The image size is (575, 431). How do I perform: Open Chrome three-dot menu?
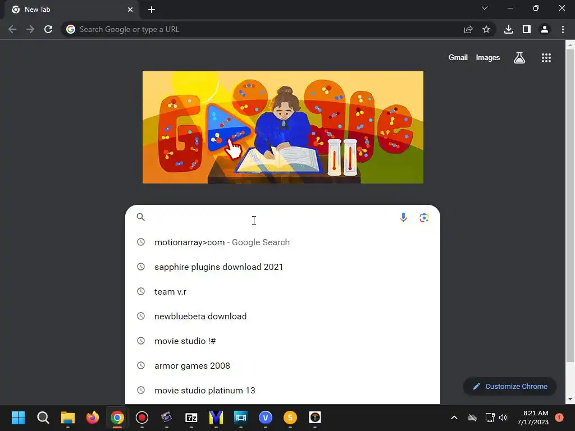563,29
